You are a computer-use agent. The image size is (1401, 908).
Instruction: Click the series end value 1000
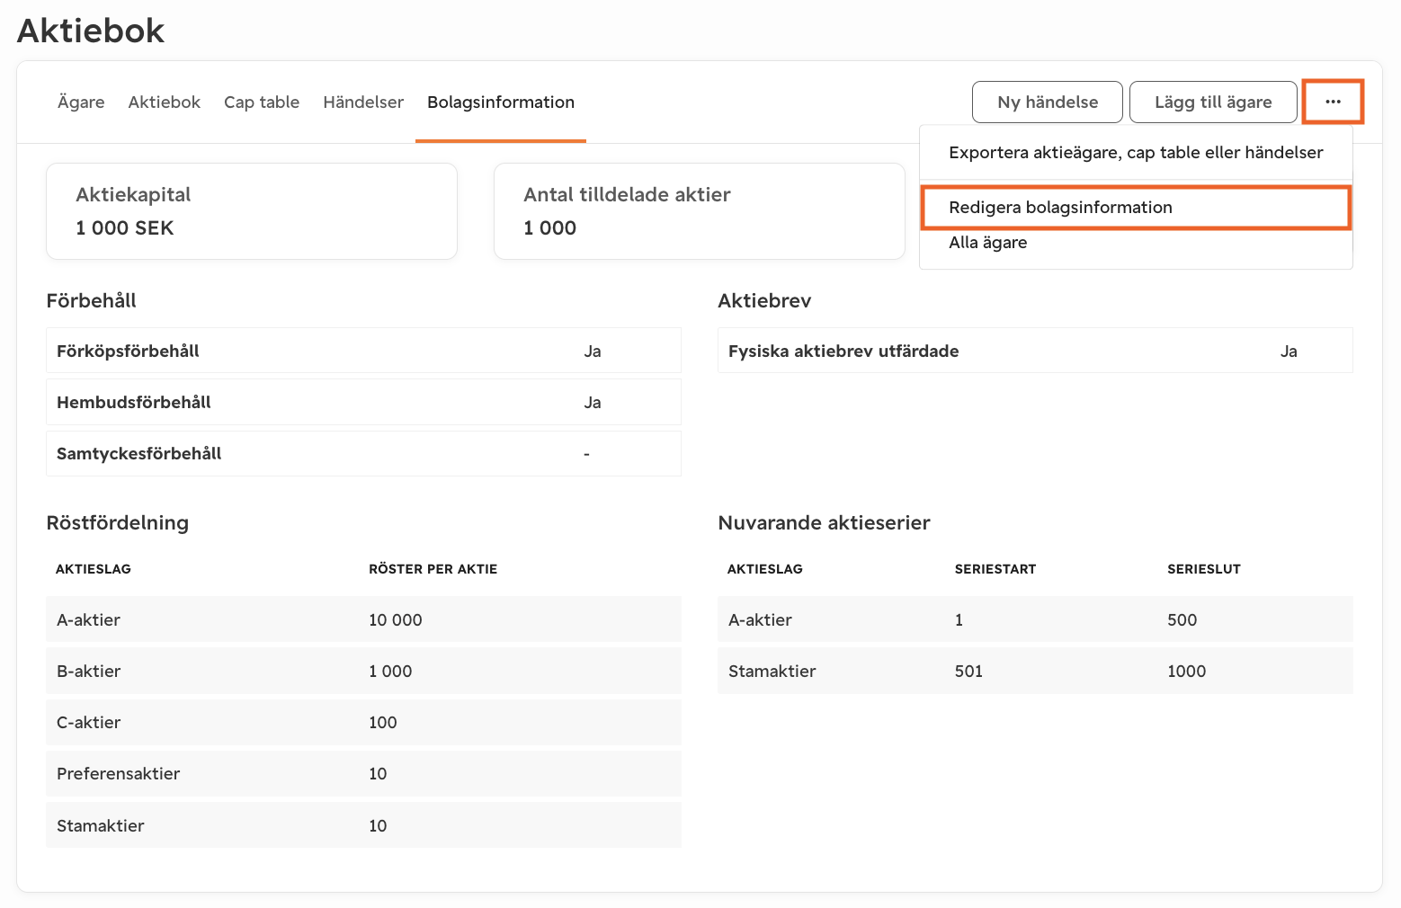pyautogui.click(x=1187, y=671)
